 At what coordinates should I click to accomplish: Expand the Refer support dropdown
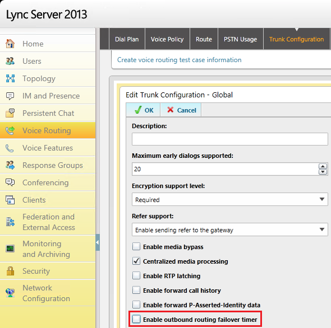[x=230, y=229]
